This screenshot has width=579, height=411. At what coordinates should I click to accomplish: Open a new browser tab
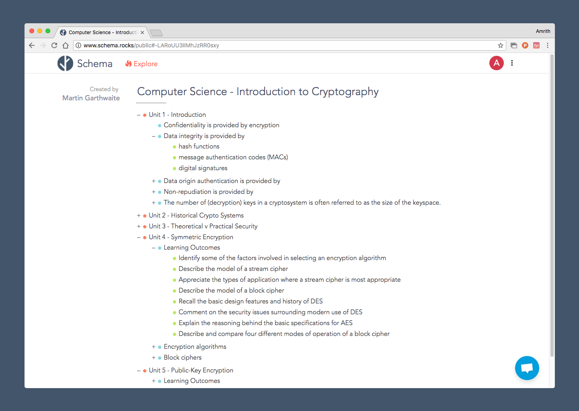[156, 33]
